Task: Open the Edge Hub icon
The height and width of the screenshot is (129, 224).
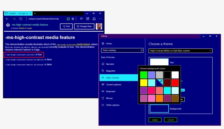Action: pyautogui.click(x=81, y=19)
